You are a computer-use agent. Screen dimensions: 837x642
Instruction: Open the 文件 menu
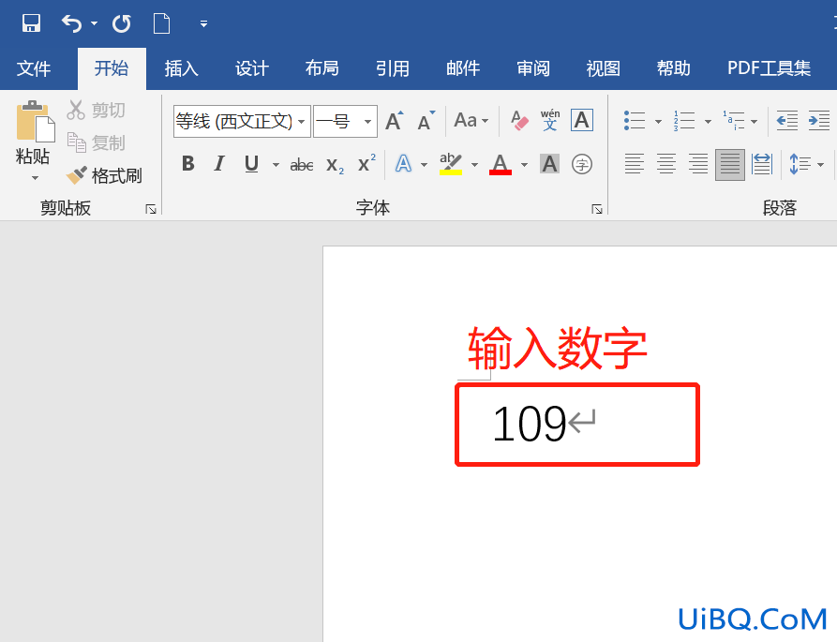click(x=34, y=68)
